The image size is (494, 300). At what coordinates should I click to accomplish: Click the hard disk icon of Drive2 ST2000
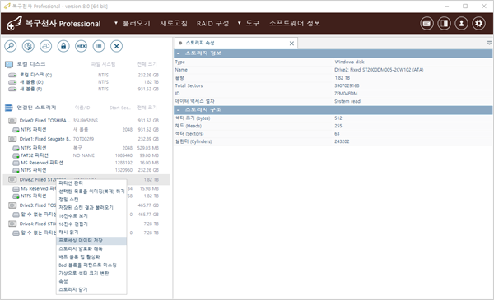coord(12,179)
